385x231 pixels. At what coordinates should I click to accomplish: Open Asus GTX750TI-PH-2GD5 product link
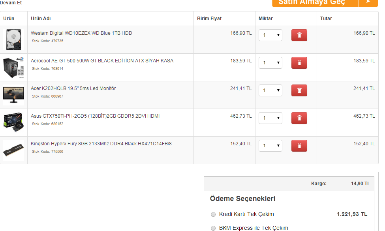(x=95, y=116)
